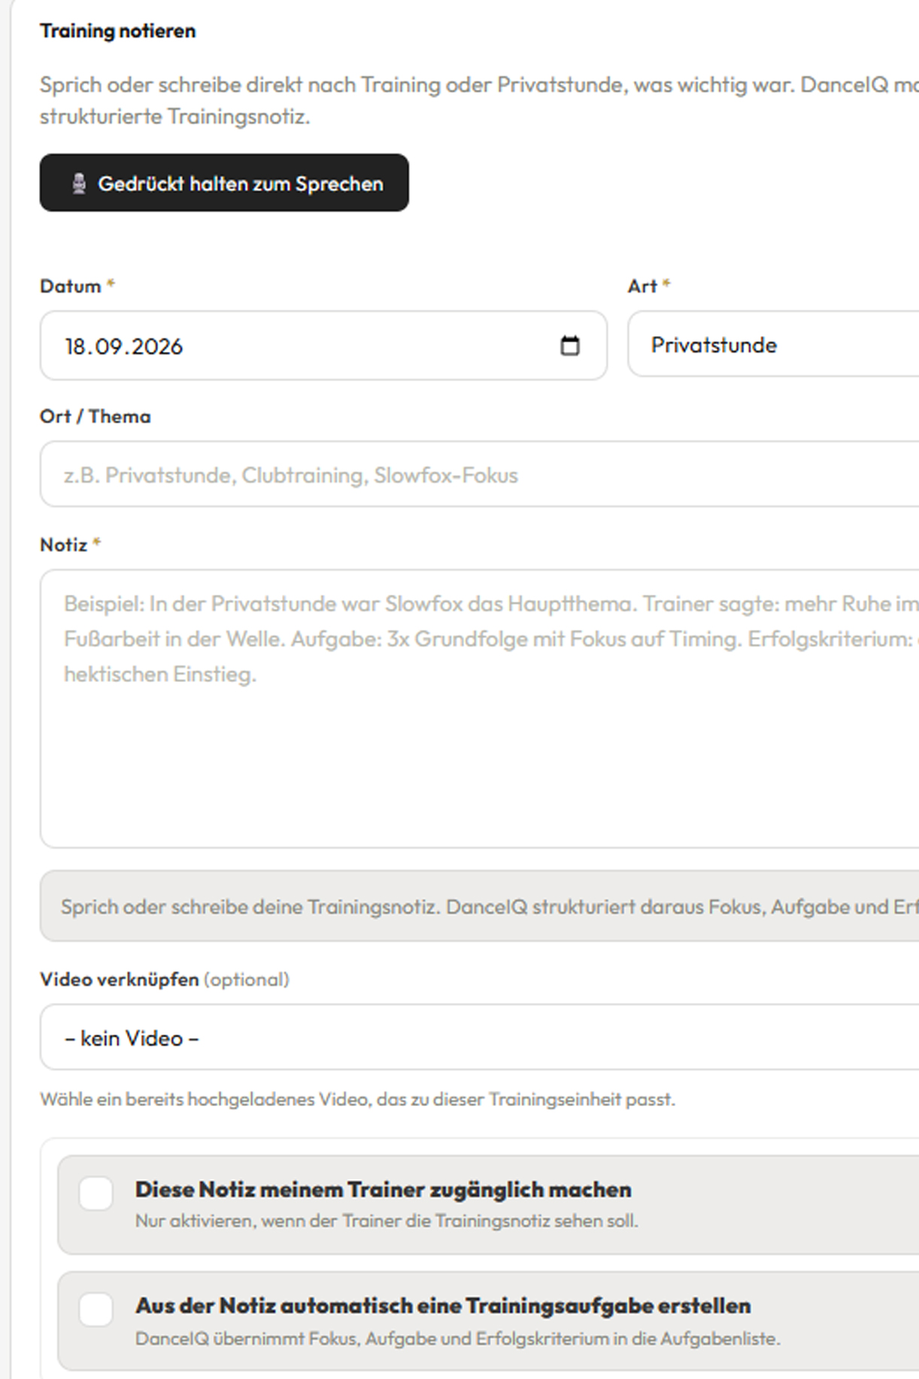Click into the Notiz text area
The height and width of the screenshot is (1379, 919).
(x=479, y=708)
